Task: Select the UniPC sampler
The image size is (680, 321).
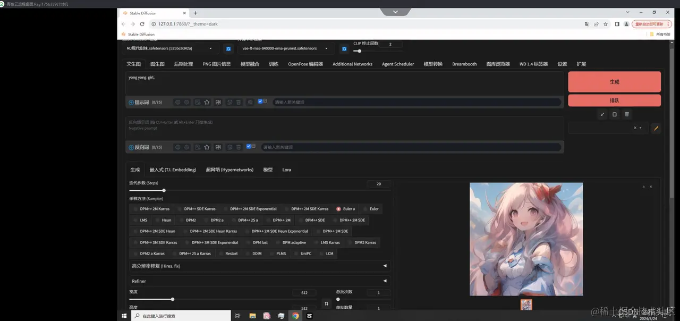Action: click(302, 254)
